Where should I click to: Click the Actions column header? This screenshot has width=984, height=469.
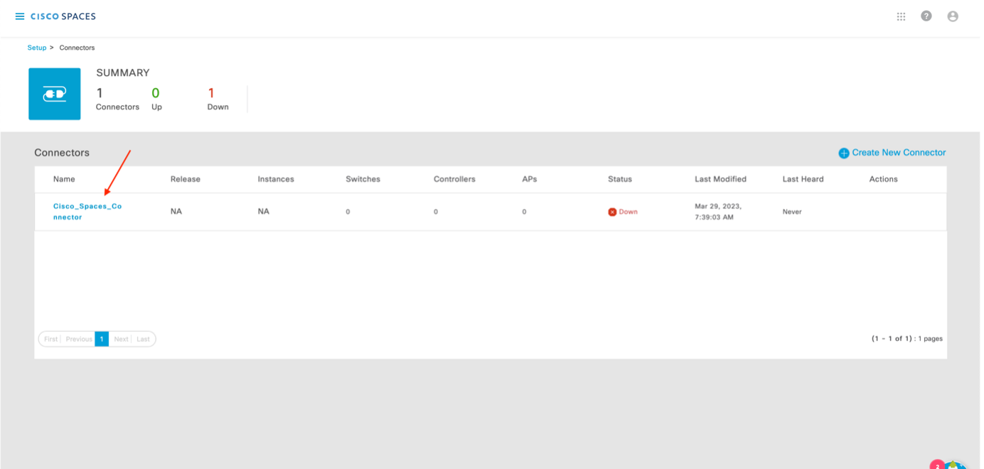pyautogui.click(x=883, y=179)
